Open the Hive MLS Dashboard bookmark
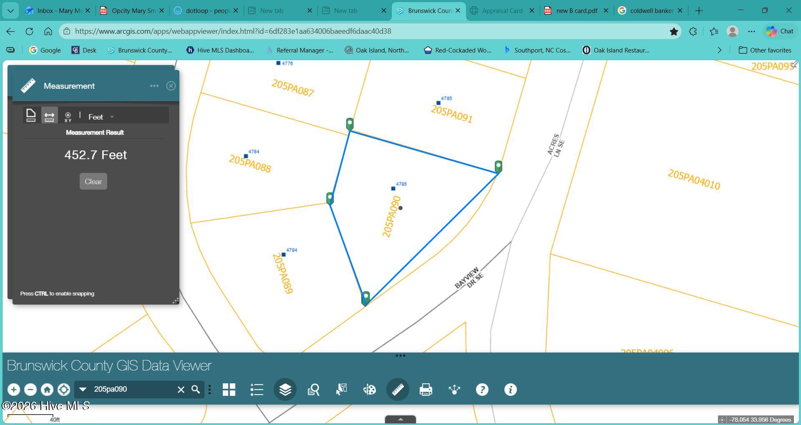 220,50
